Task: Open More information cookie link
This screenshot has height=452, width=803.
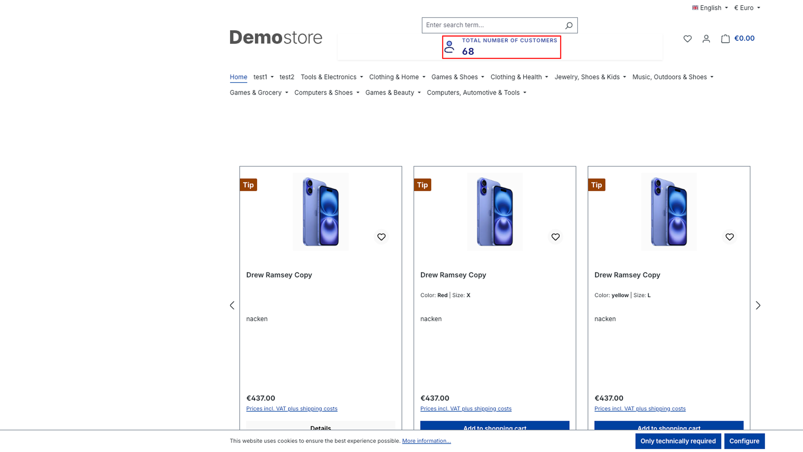Action: click(x=426, y=441)
